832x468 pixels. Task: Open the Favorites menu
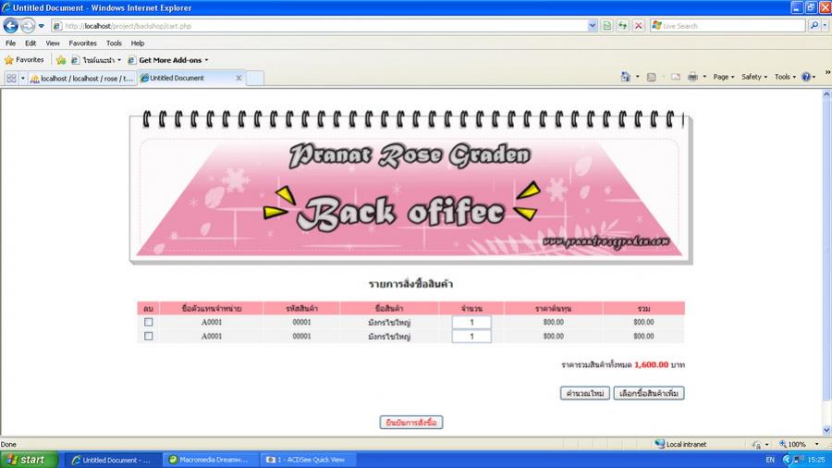(x=83, y=43)
